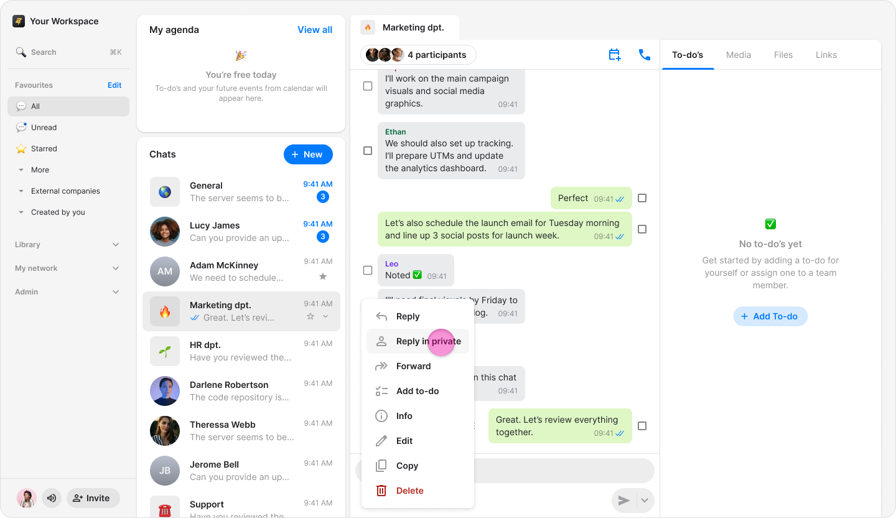Select the Perfect message checkbox
The height and width of the screenshot is (518, 896).
click(642, 198)
